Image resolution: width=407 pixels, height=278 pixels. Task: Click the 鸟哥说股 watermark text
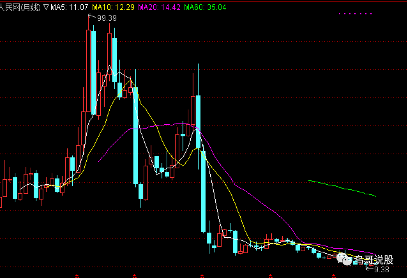tap(374, 260)
